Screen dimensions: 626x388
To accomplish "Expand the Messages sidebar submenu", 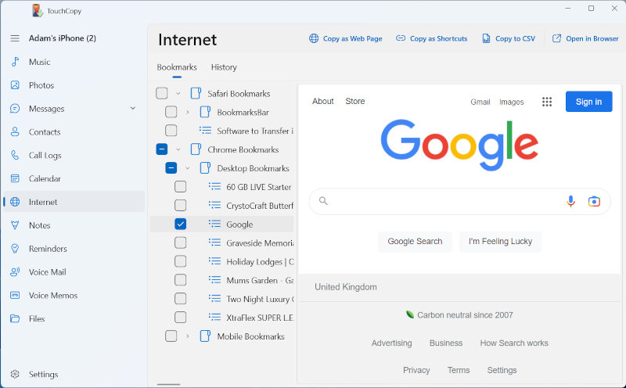I will (x=132, y=109).
